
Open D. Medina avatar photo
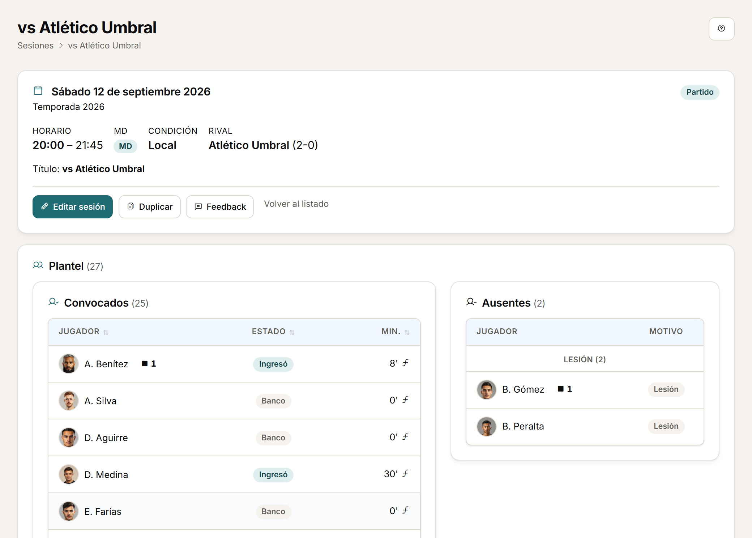tap(69, 474)
